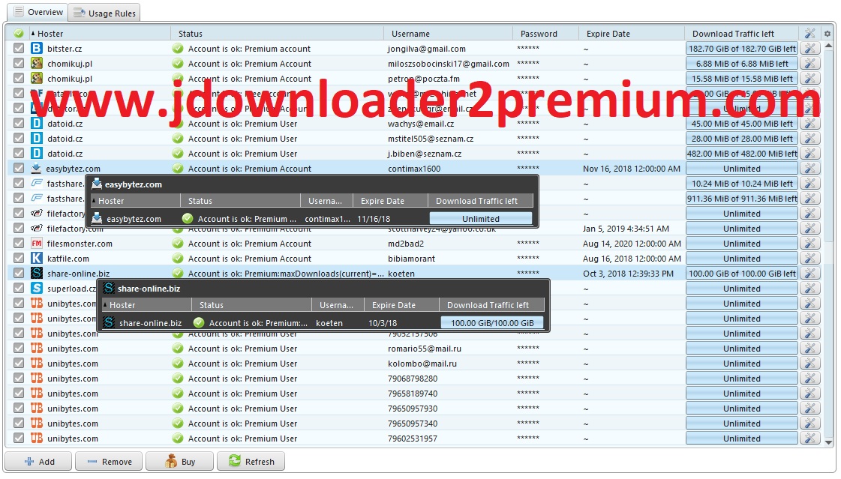Click the Remove account button
The width and height of the screenshot is (841, 479).
109,461
